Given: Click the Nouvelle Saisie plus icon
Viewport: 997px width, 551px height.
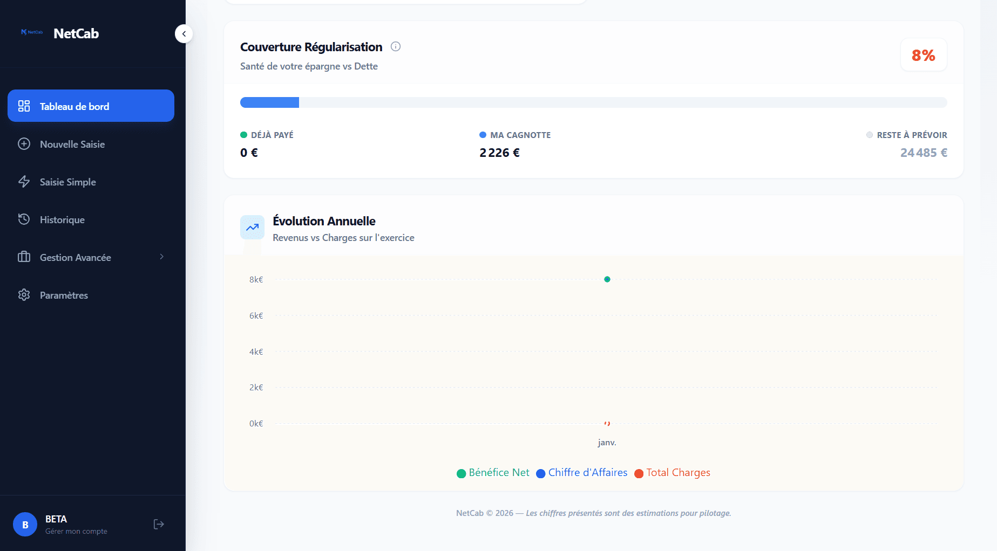Looking at the screenshot, I should coord(24,144).
